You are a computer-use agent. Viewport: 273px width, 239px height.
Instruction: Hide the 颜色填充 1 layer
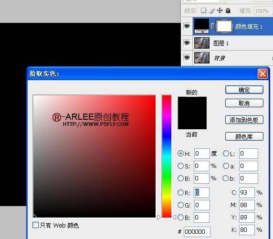coord(187,26)
